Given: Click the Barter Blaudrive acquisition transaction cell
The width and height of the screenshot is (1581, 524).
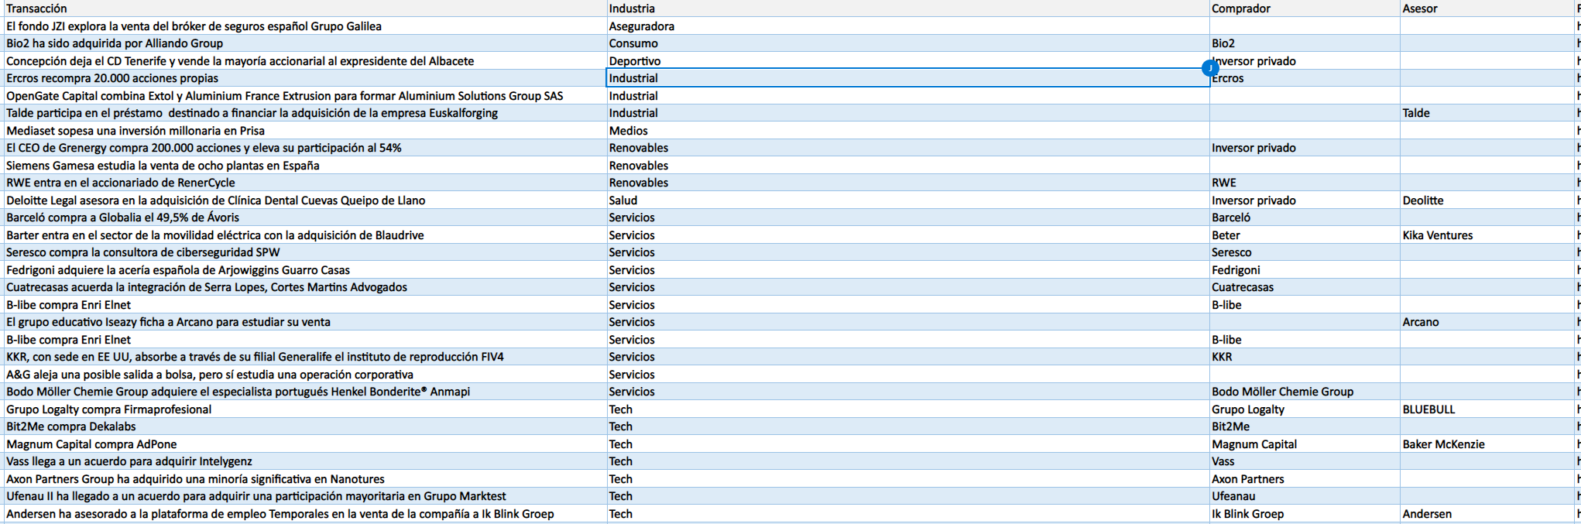Looking at the screenshot, I should (305, 235).
